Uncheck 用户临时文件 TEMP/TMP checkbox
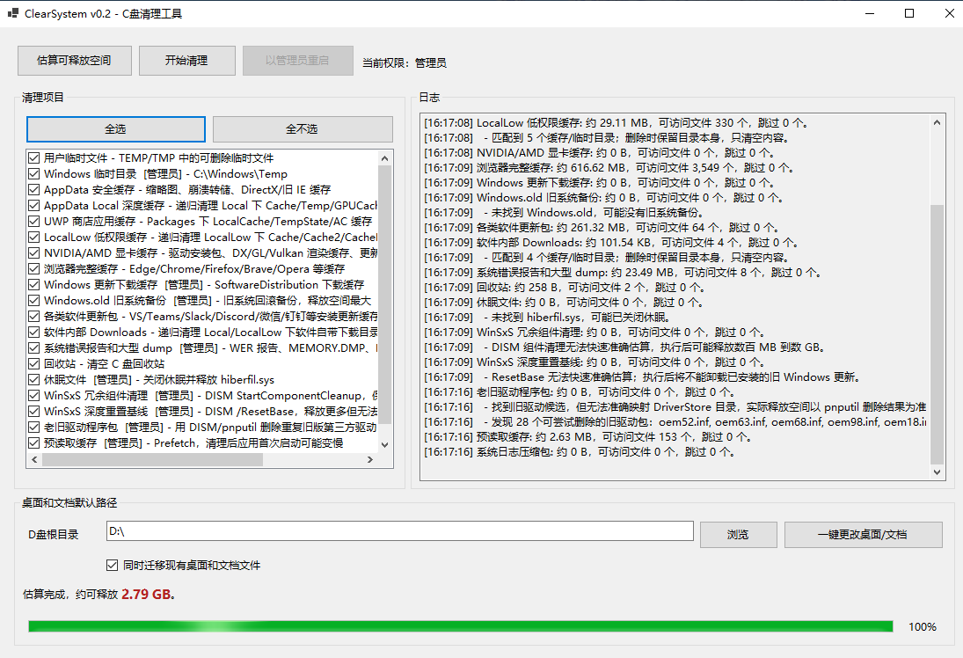The height and width of the screenshot is (658, 963). pos(33,157)
